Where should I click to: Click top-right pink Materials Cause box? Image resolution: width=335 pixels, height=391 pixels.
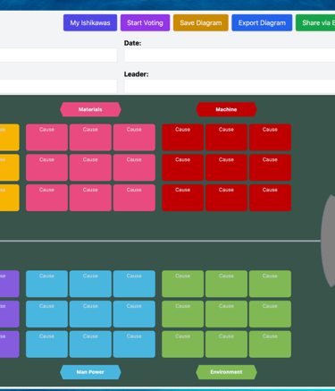(134, 138)
